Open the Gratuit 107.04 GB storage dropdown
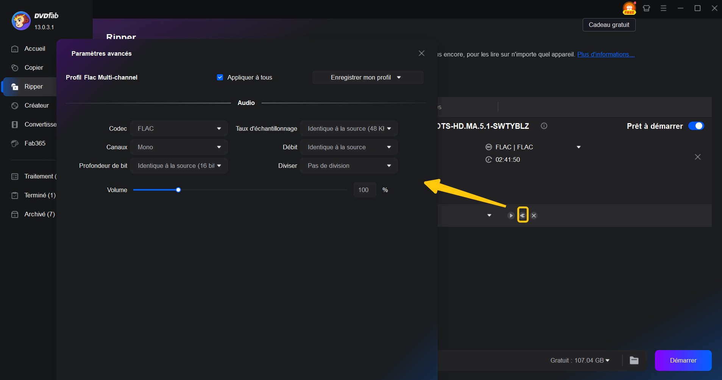The height and width of the screenshot is (380, 722). point(580,360)
